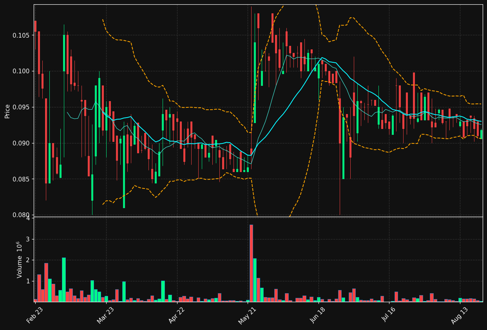Click the Volume 10⁶ axis title
487x330 pixels.
pos(20,259)
